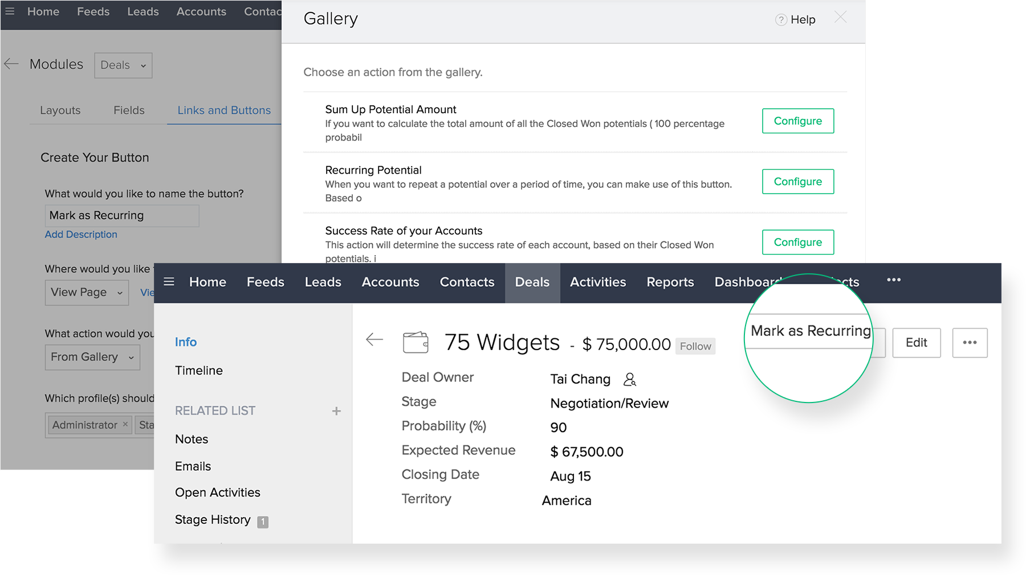1026x575 pixels.
Task: Add a related list with the plus icon
Action: tap(336, 411)
